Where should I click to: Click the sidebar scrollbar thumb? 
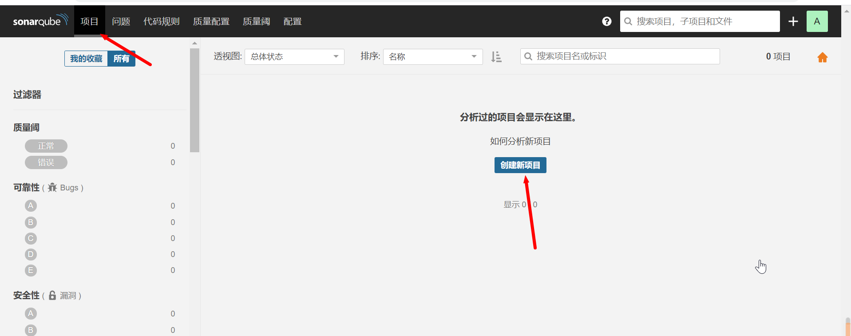(194, 100)
